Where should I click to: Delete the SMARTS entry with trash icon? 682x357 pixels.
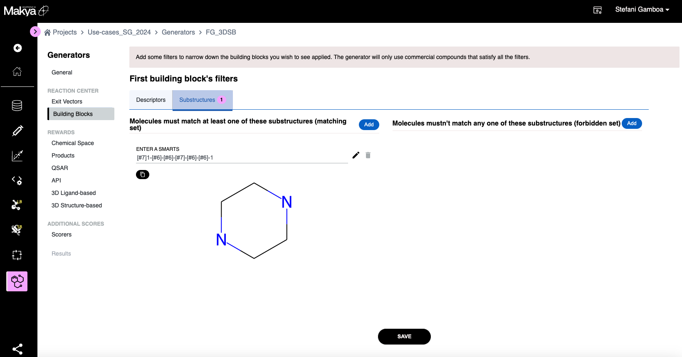pyautogui.click(x=368, y=155)
